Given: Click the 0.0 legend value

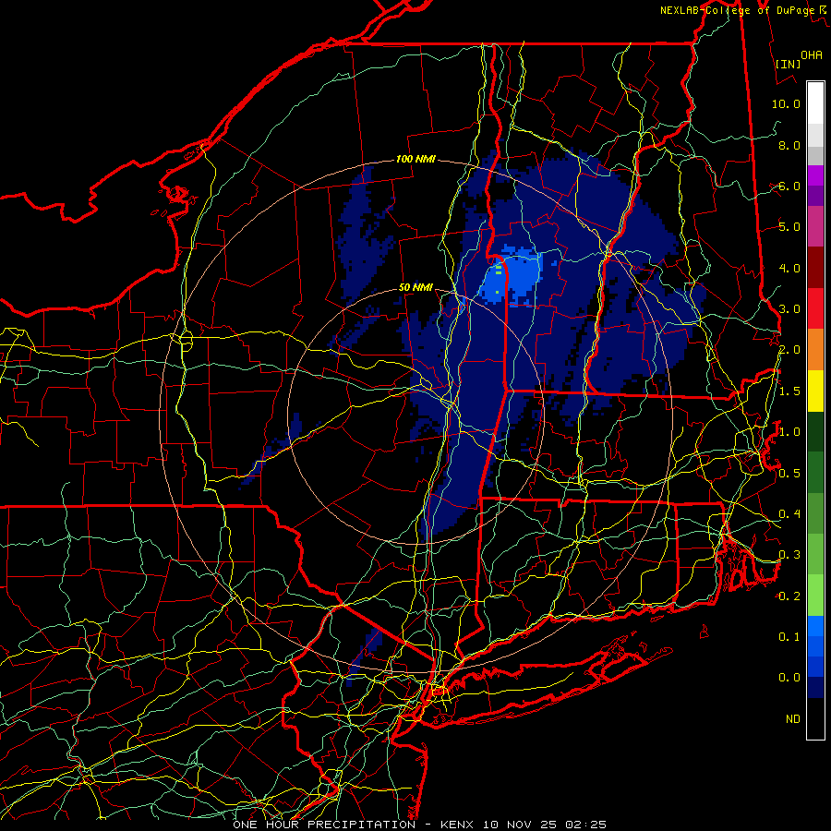Looking at the screenshot, I should [789, 678].
